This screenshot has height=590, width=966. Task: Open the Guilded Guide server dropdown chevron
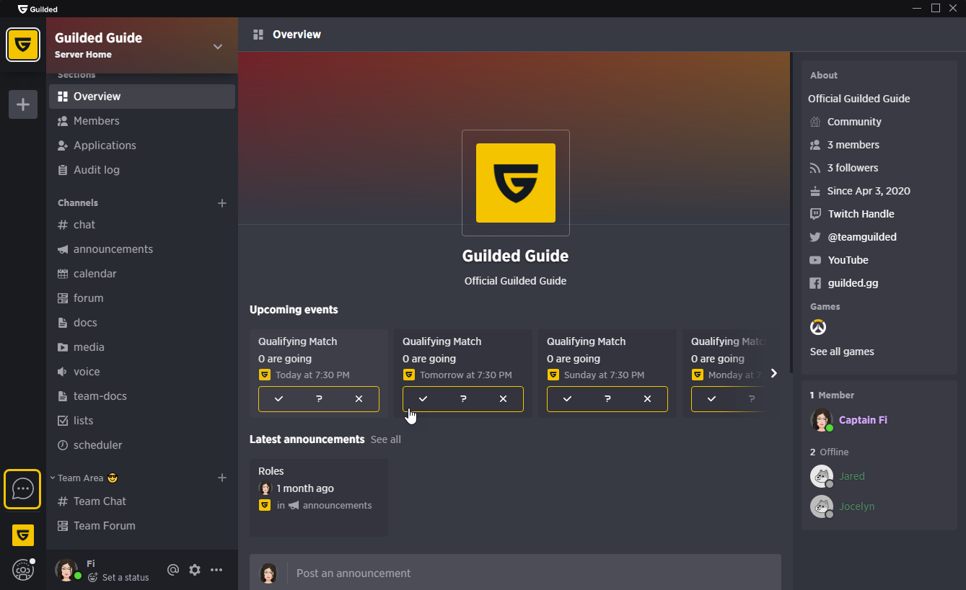point(218,47)
